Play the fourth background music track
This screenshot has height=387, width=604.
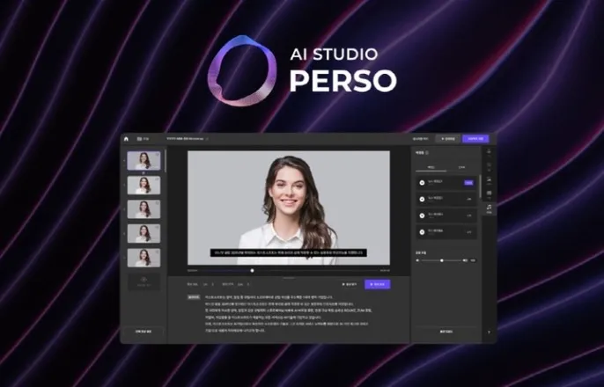(422, 232)
